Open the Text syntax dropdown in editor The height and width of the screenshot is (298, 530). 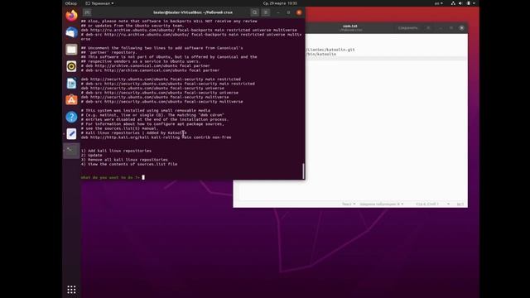349,204
